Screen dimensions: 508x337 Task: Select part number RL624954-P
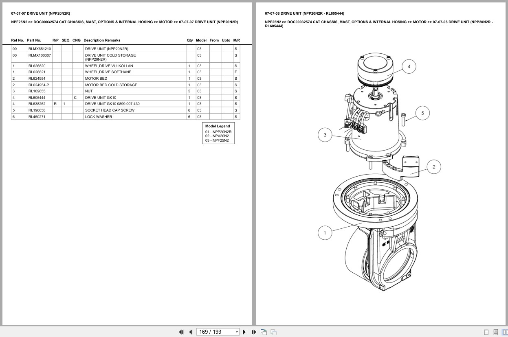pyautogui.click(x=39, y=85)
